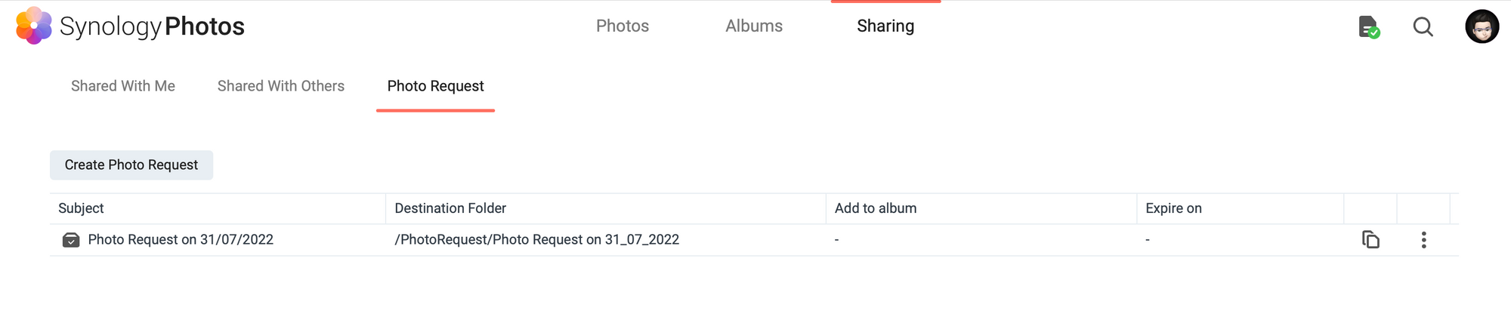Viewport: 1511px width, 323px height.
Task: Open the three-dot more options menu
Action: pyautogui.click(x=1423, y=240)
